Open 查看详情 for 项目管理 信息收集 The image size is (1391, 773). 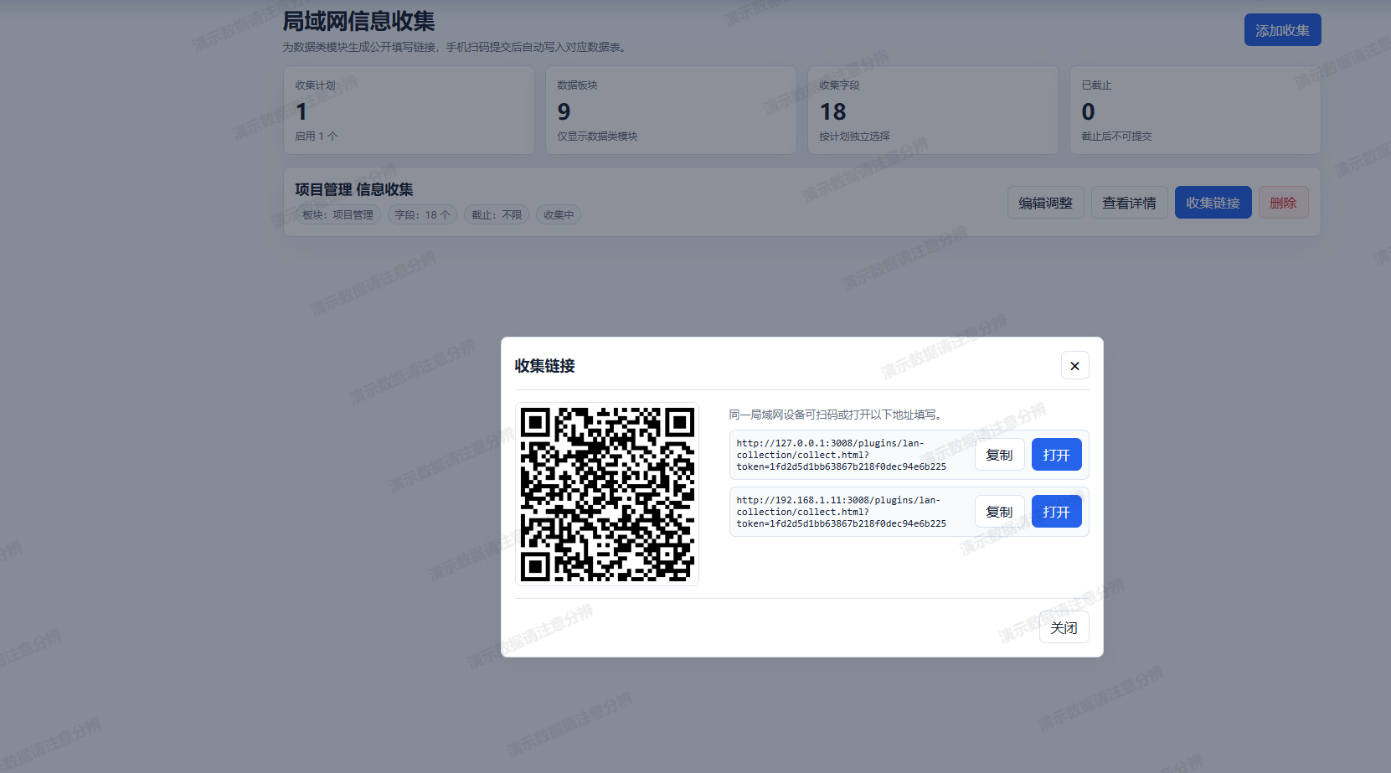coord(1129,203)
